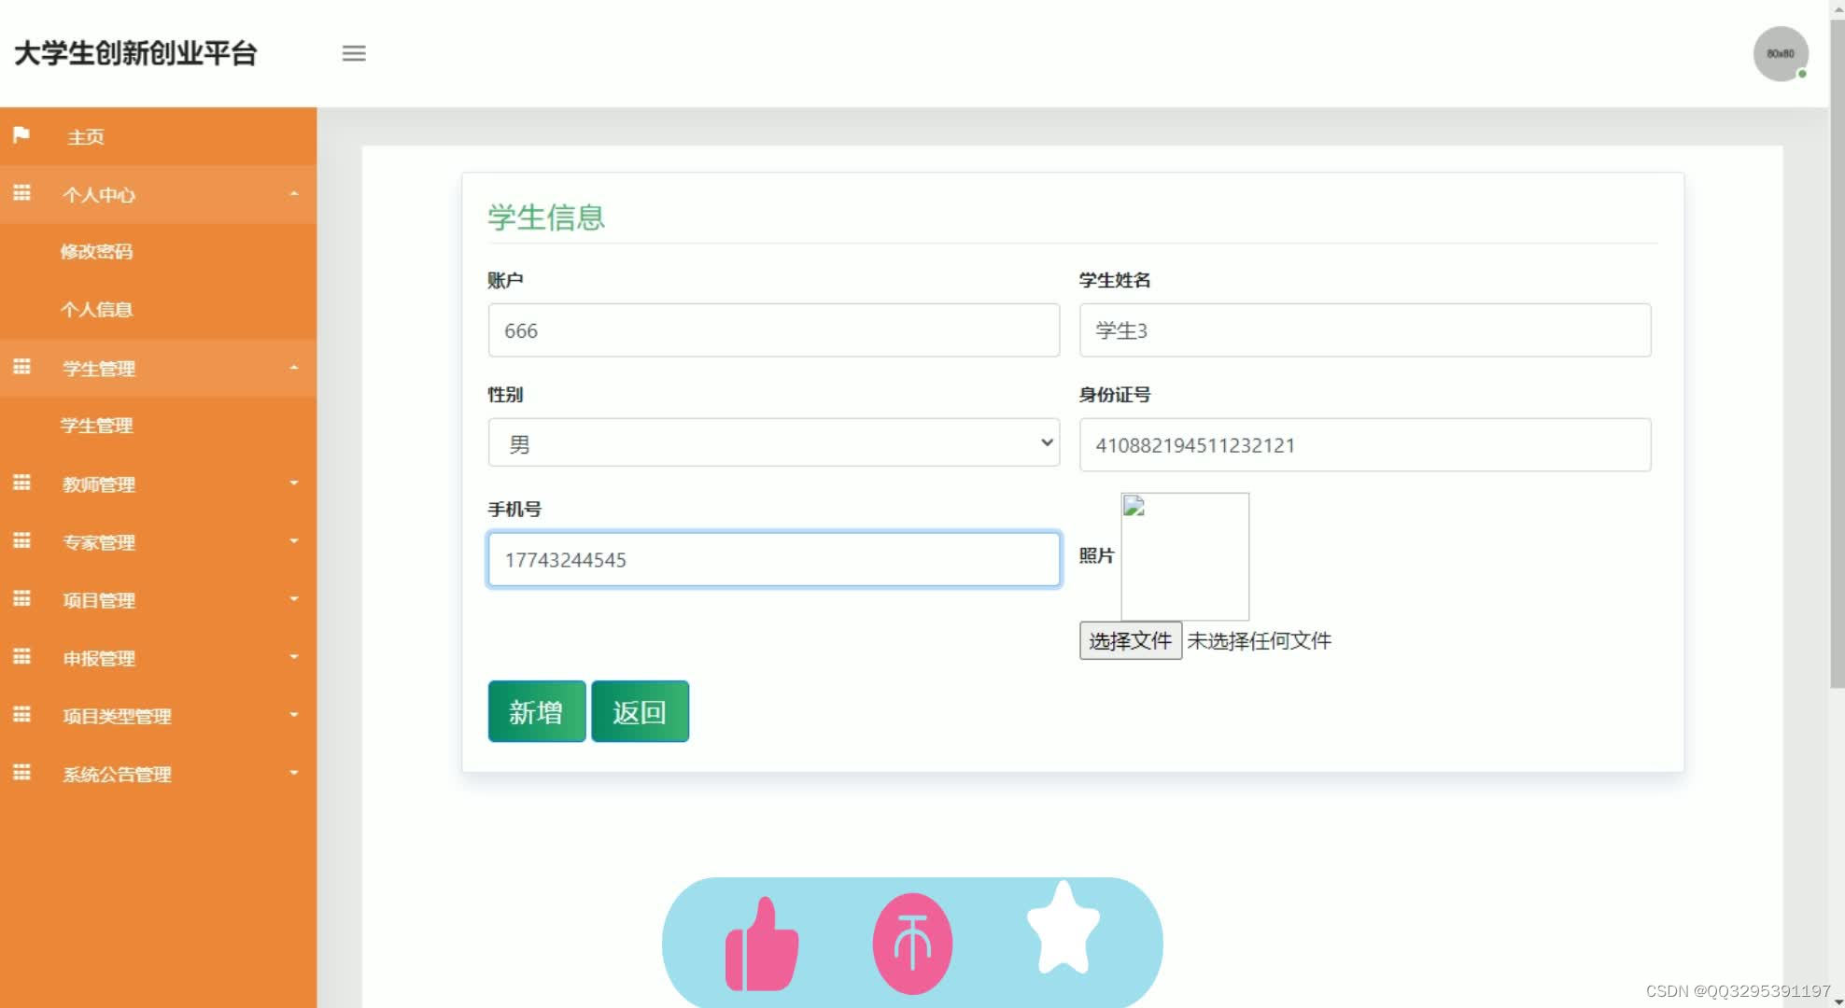Click the 手机号 label
This screenshot has width=1845, height=1008.
[x=514, y=509]
